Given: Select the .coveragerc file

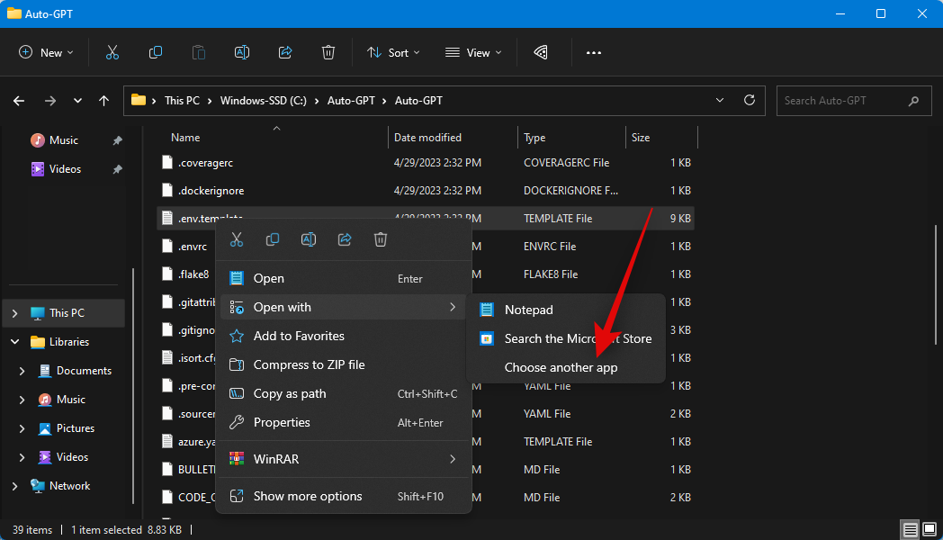Looking at the screenshot, I should click(426, 163).
